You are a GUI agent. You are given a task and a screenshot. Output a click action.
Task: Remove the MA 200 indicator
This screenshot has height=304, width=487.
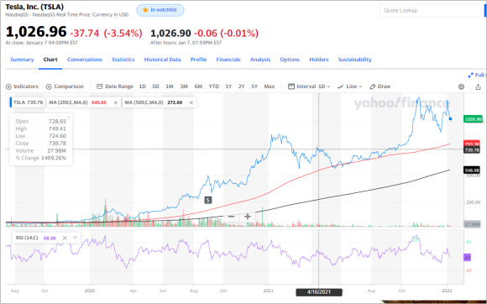click(x=116, y=102)
